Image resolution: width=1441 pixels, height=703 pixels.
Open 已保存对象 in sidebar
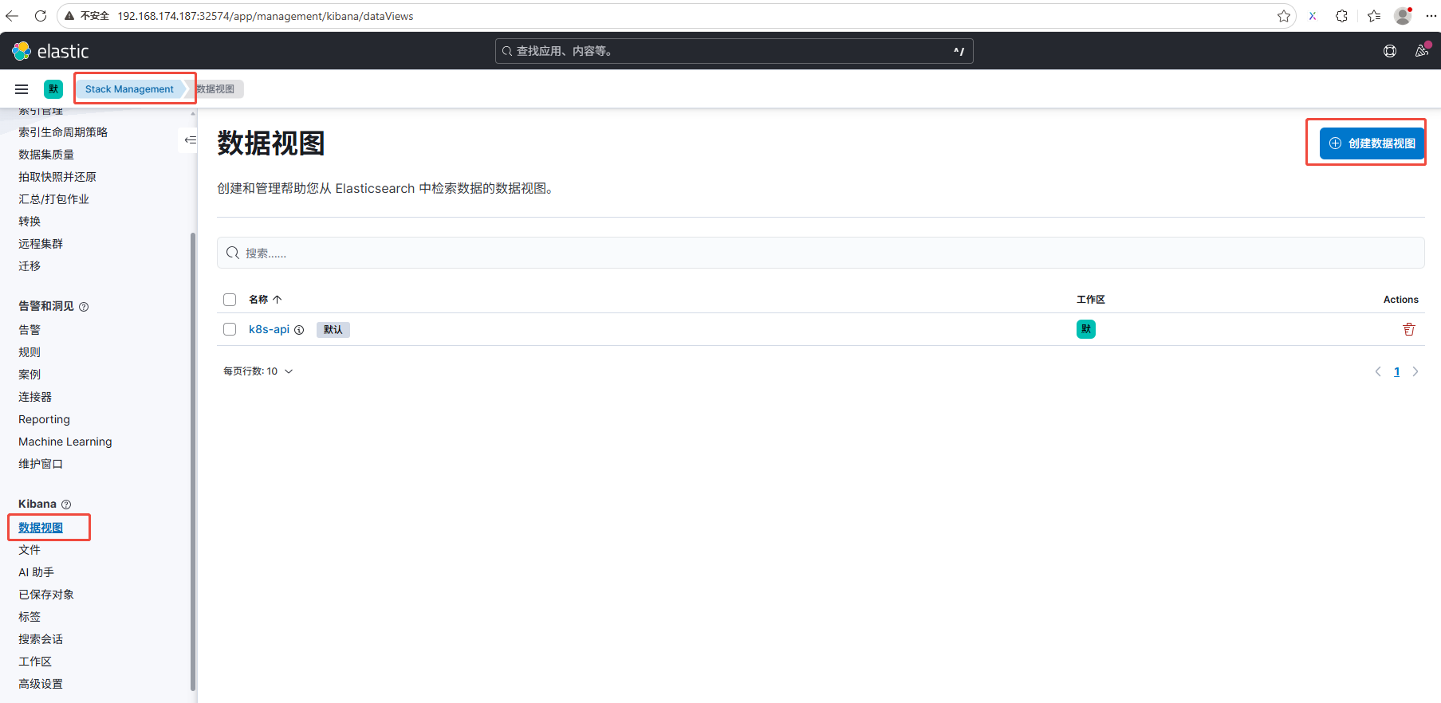coord(46,595)
